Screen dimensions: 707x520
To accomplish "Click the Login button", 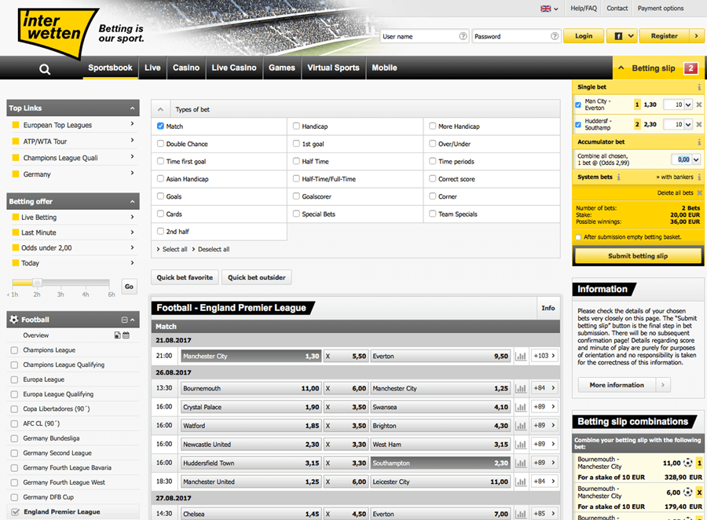I will coord(584,36).
